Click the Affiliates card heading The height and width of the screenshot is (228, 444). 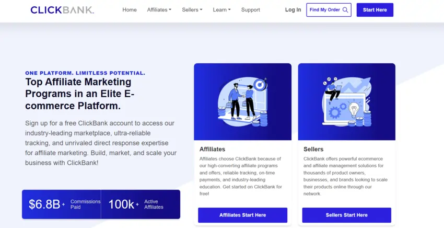click(x=213, y=149)
